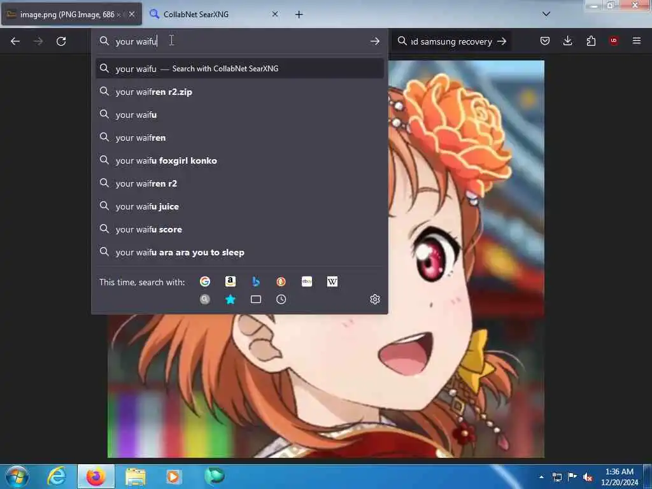Open a new tab

point(299,15)
